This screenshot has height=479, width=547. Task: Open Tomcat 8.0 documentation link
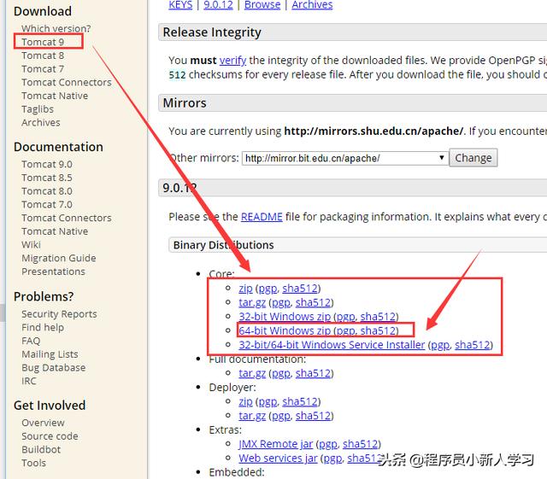(x=47, y=191)
